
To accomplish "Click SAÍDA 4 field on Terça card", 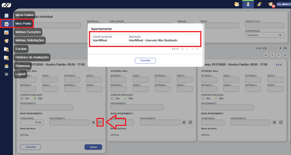I will coord(94,89).
